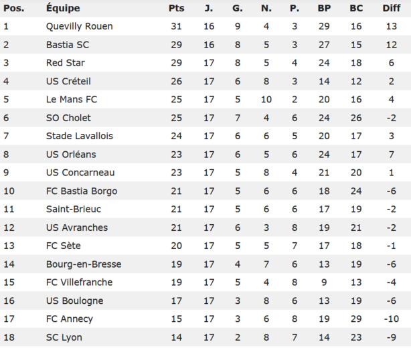Select the BC column header
Screen dimensions: 411x352
[356, 9]
